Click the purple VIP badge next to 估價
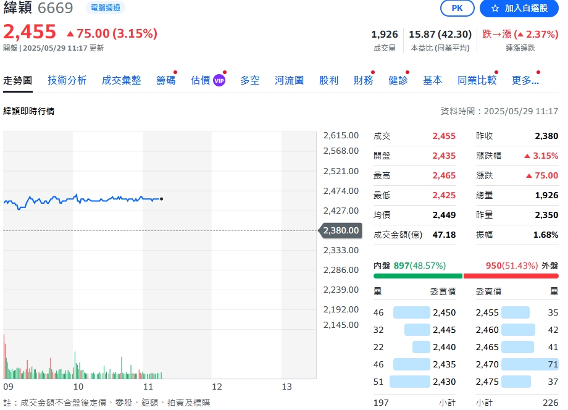This screenshot has width=568, height=410. point(219,80)
